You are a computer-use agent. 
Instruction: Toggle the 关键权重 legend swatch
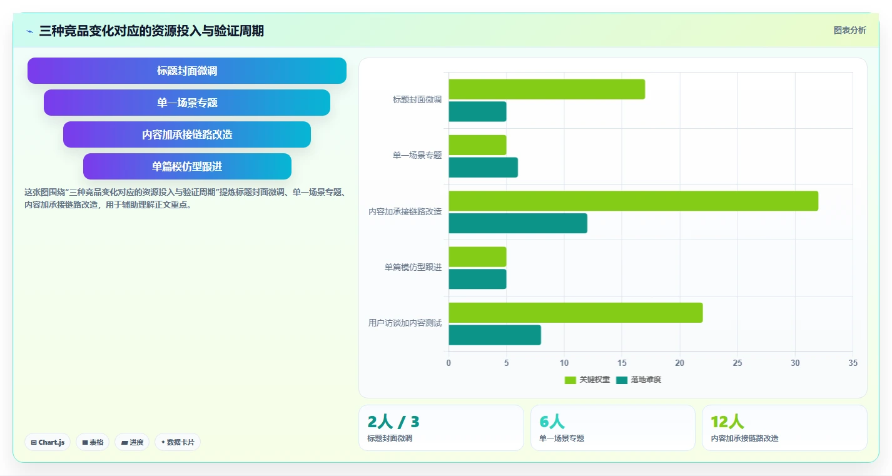pos(570,380)
